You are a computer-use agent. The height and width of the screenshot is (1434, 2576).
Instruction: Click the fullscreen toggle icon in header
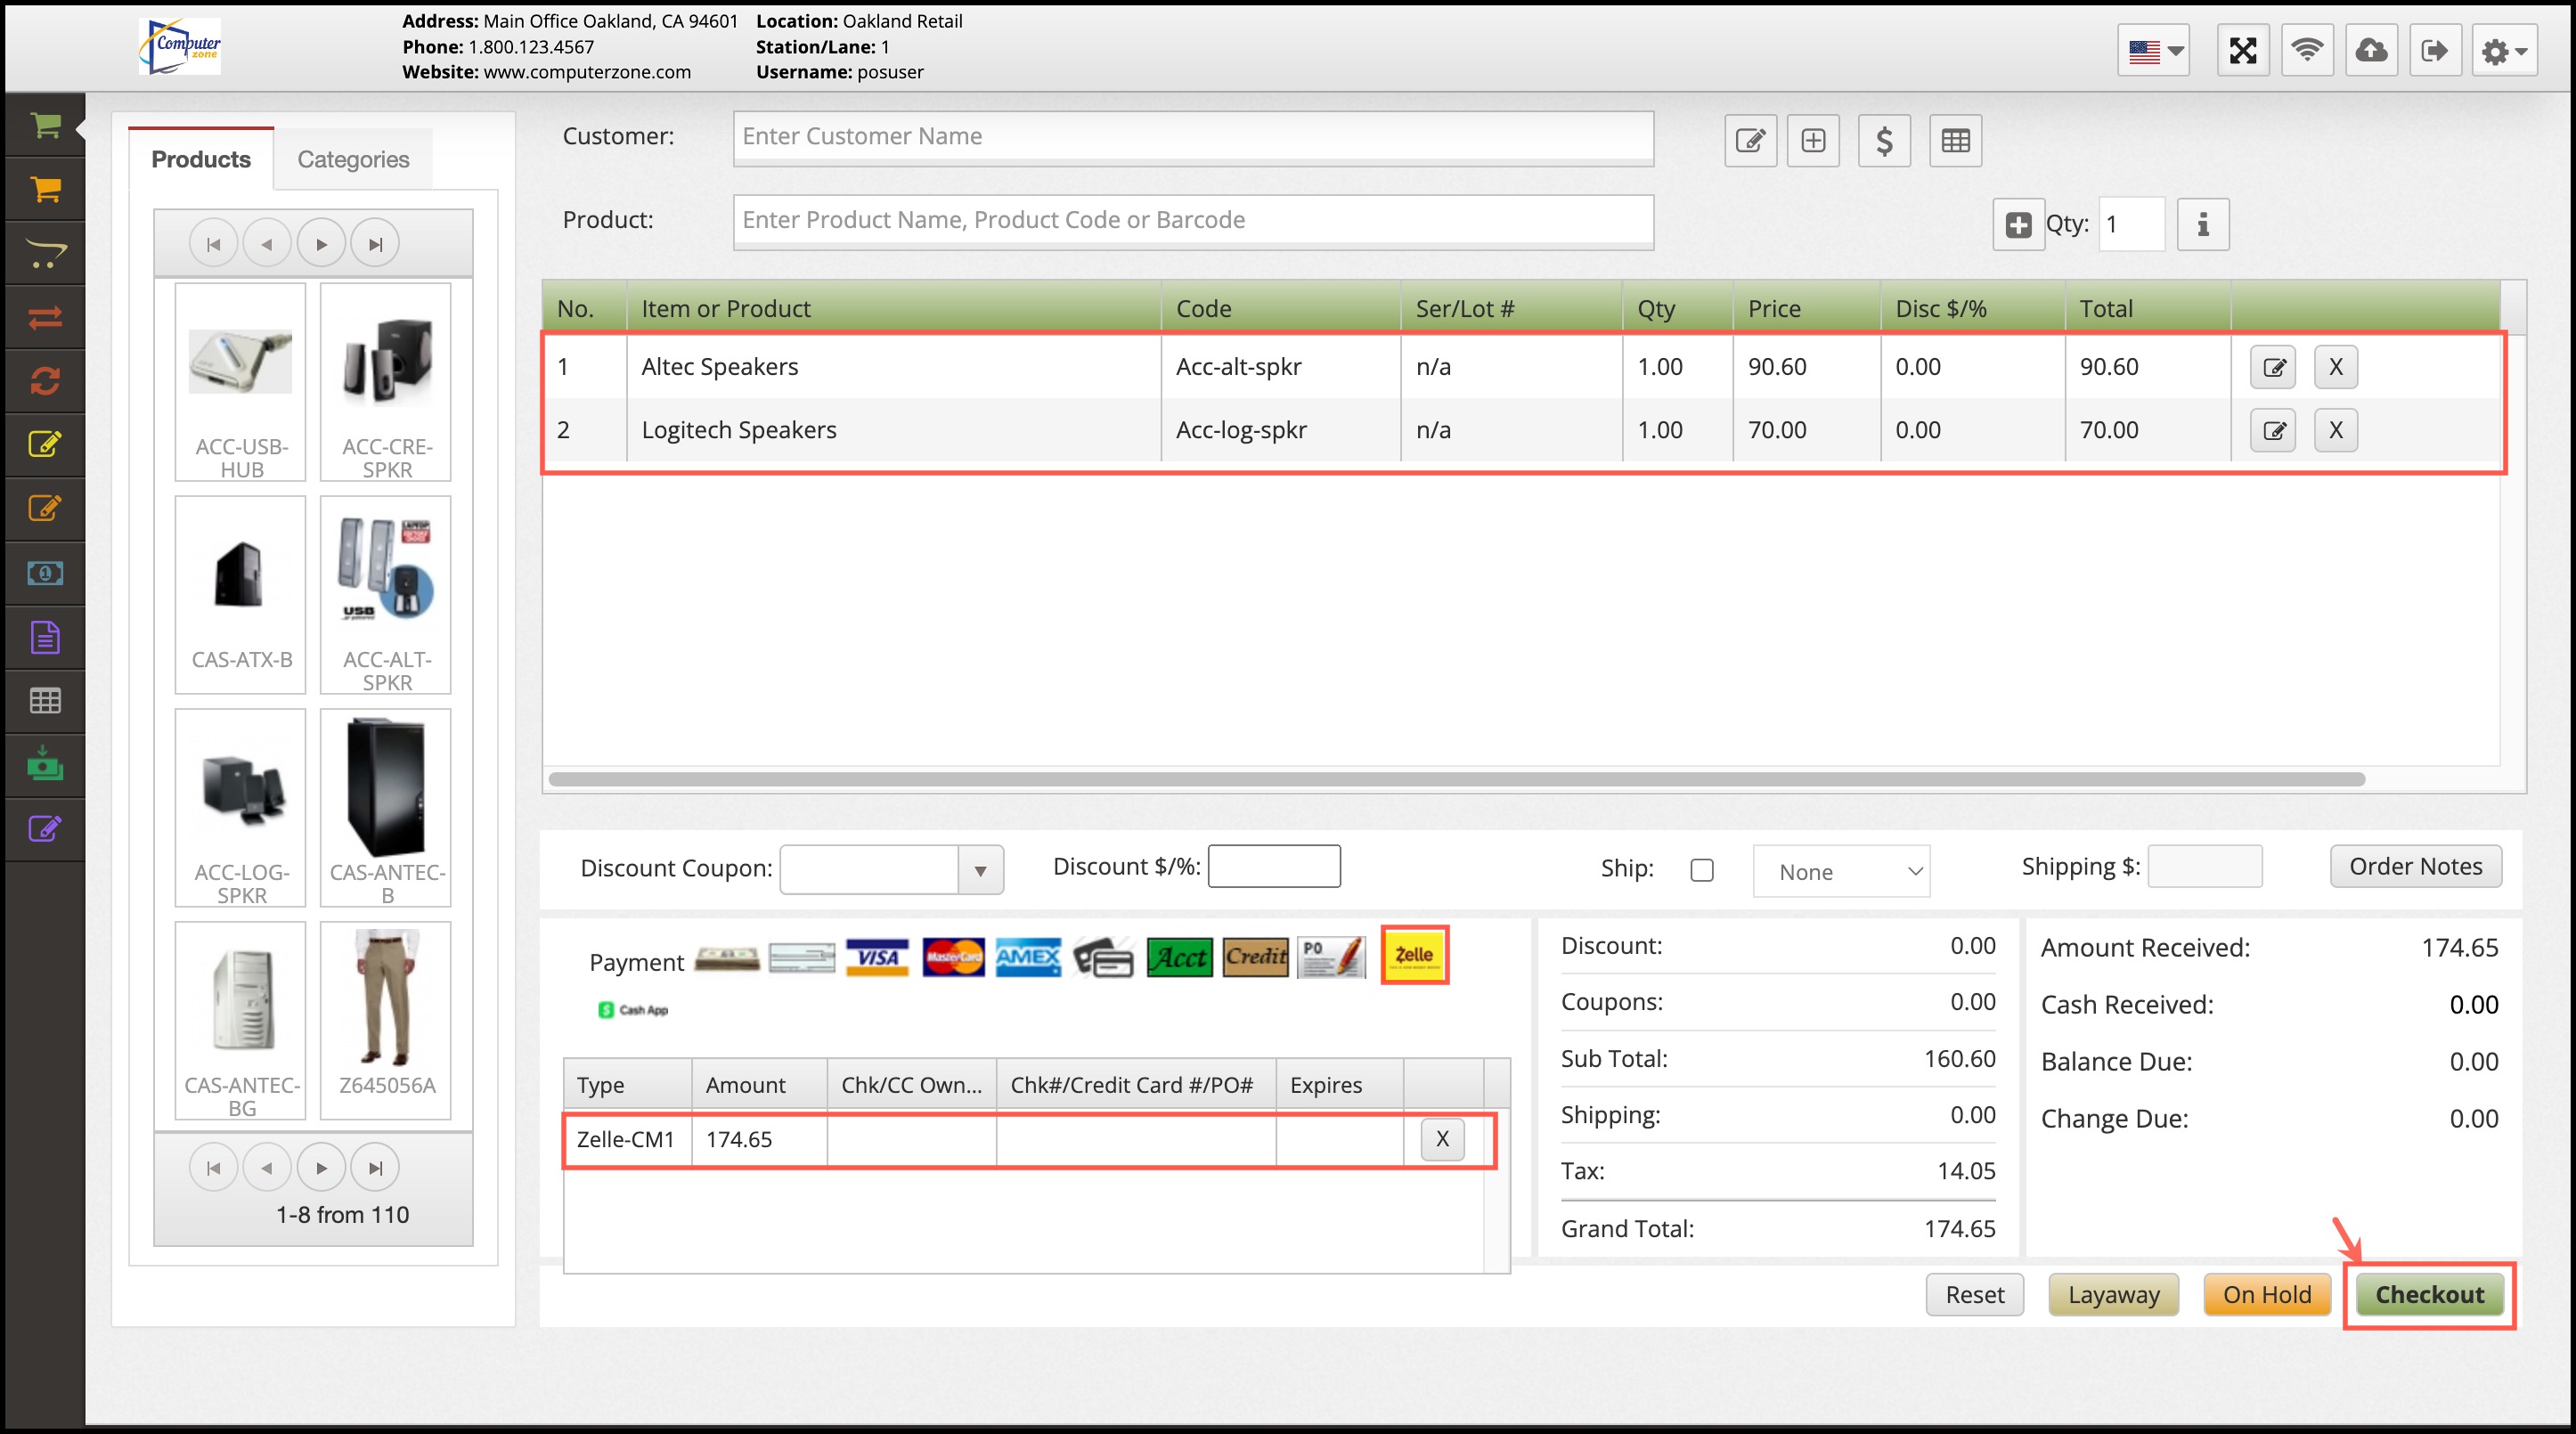click(x=2243, y=50)
